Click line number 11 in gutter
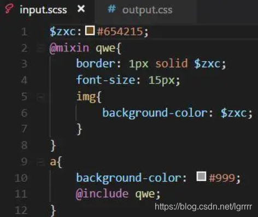258x217 pixels. click(x=21, y=194)
